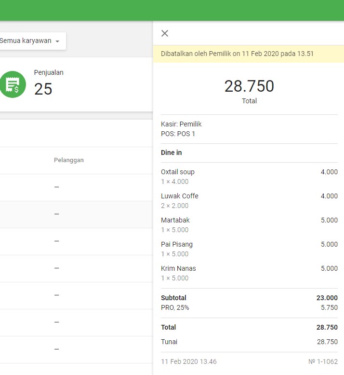Image resolution: width=344 pixels, height=375 pixels.
Task: Click the dropdown arrow beside Semua karyawan
Action: point(57,42)
